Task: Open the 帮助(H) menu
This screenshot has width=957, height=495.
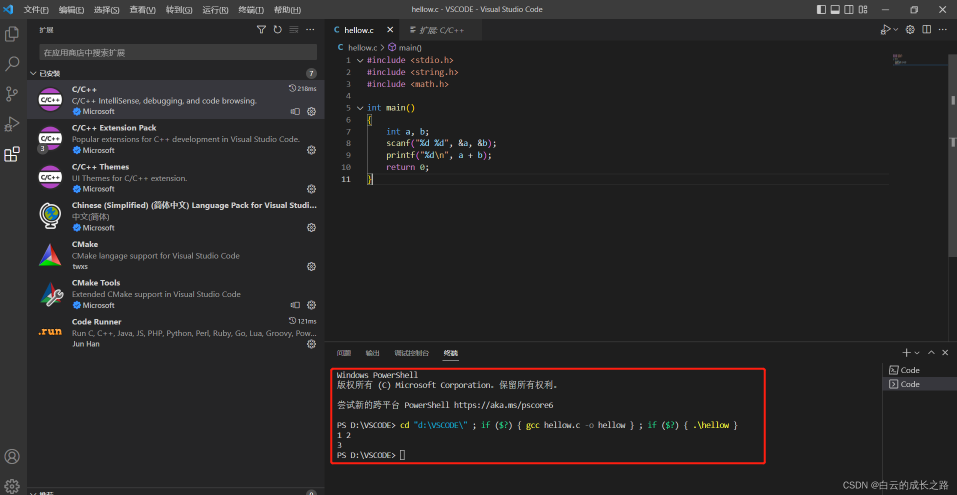Action: pyautogui.click(x=287, y=10)
